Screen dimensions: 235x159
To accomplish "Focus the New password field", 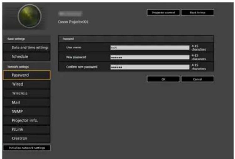I will (x=150, y=57).
